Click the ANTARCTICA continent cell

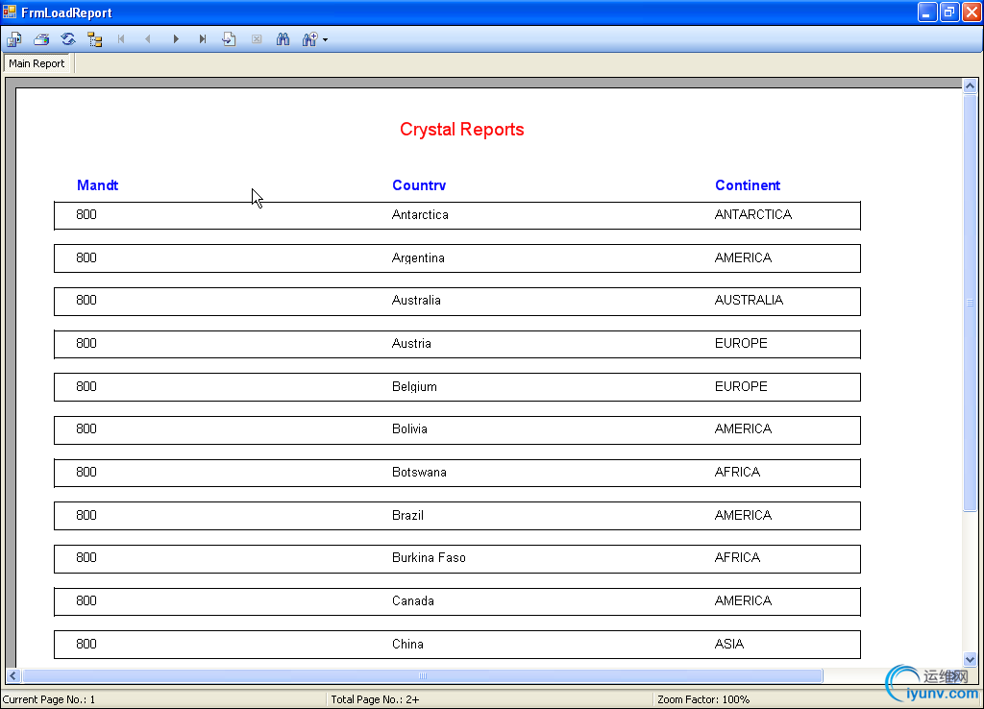click(753, 214)
